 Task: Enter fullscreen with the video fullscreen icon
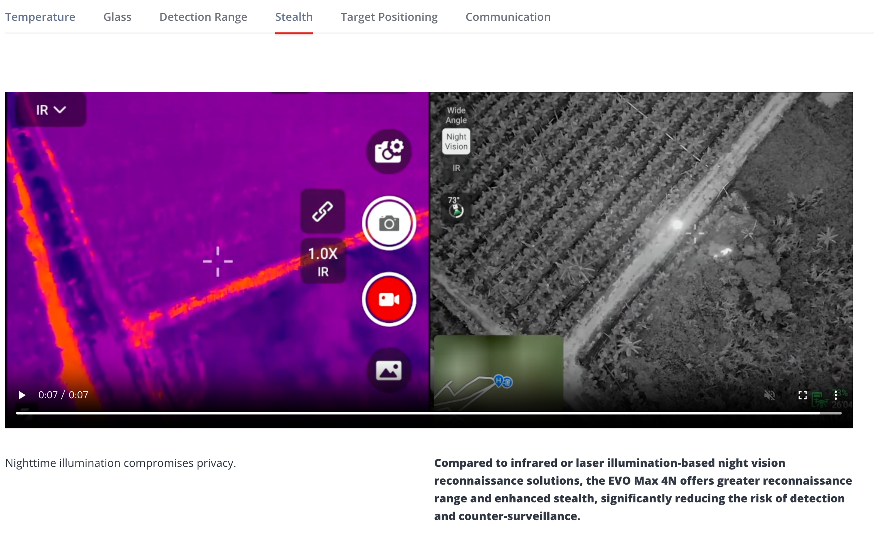(802, 395)
